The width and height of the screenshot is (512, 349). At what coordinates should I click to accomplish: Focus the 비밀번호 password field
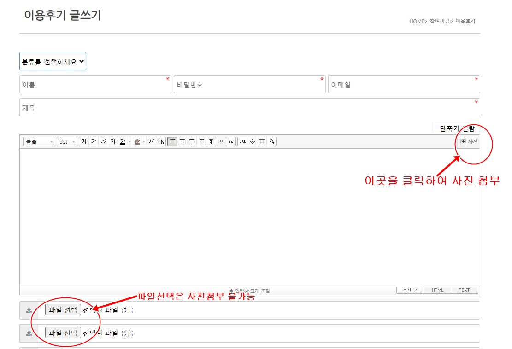click(x=249, y=84)
